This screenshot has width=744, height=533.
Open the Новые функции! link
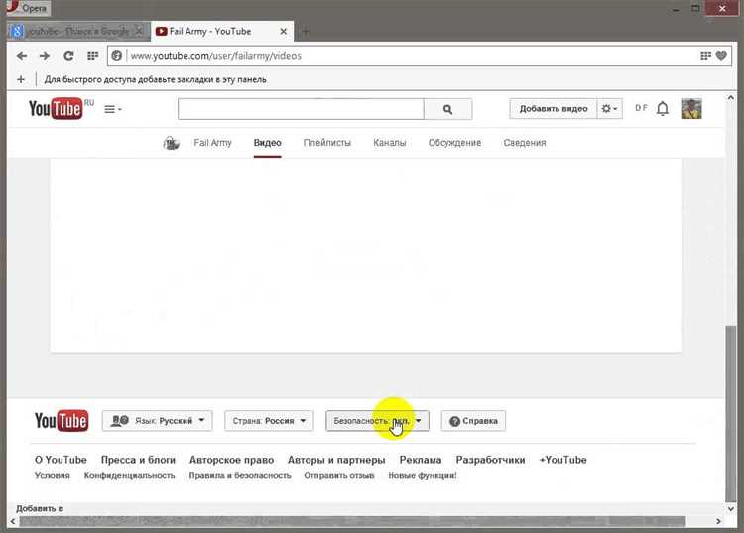[x=423, y=475]
